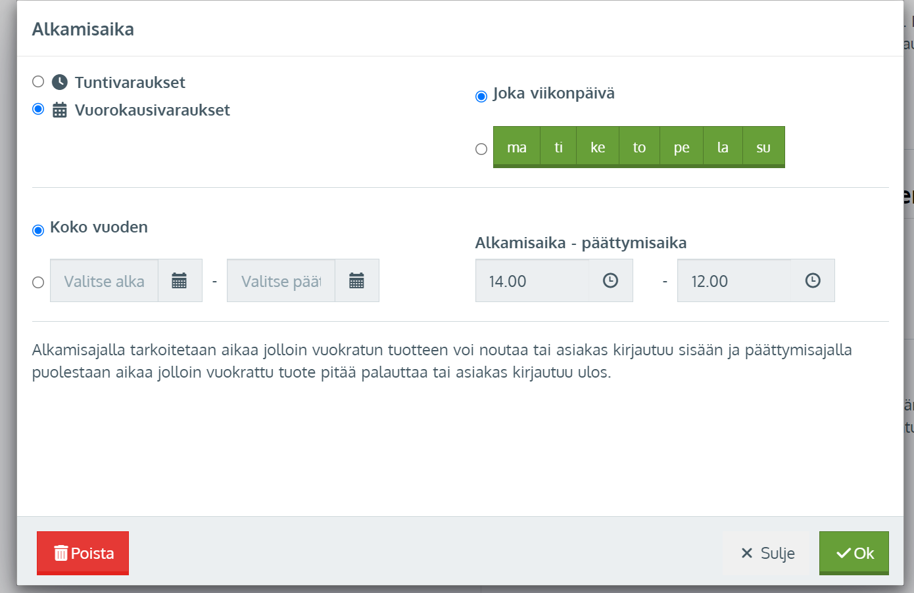Open the start date calendar picker
Image resolution: width=914 pixels, height=593 pixels.
click(x=180, y=281)
